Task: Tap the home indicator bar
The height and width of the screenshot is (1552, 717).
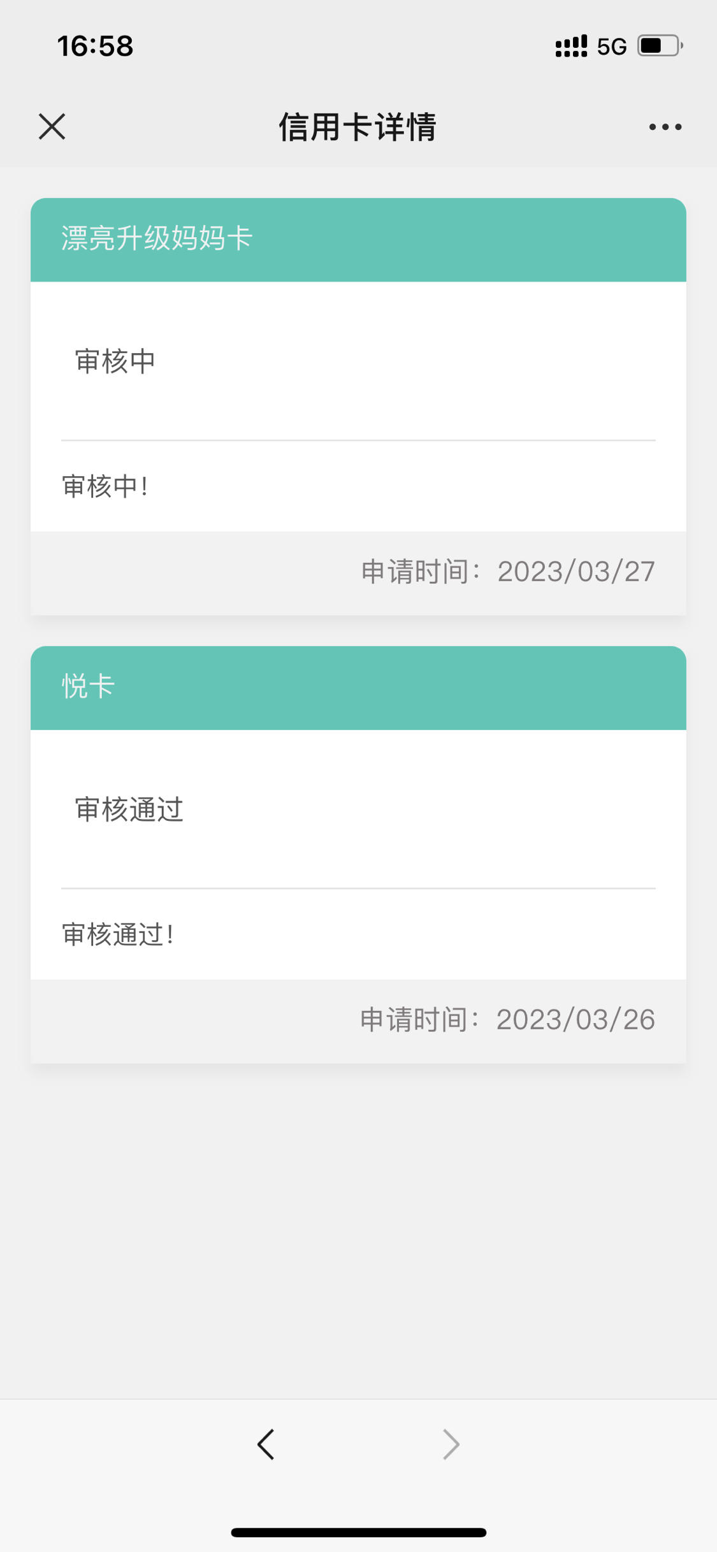Action: tap(358, 1532)
